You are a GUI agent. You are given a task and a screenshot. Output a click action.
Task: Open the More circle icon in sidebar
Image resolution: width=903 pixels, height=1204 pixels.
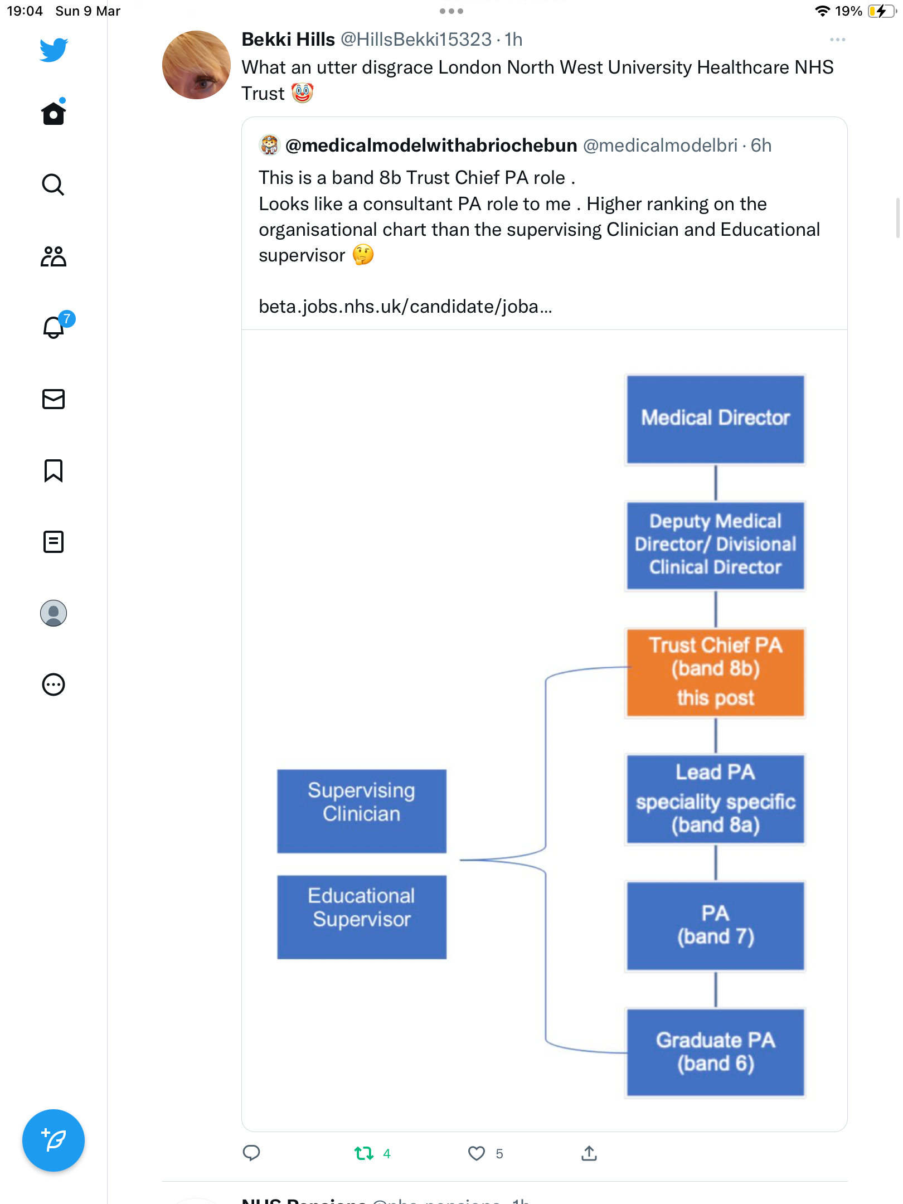tap(54, 684)
